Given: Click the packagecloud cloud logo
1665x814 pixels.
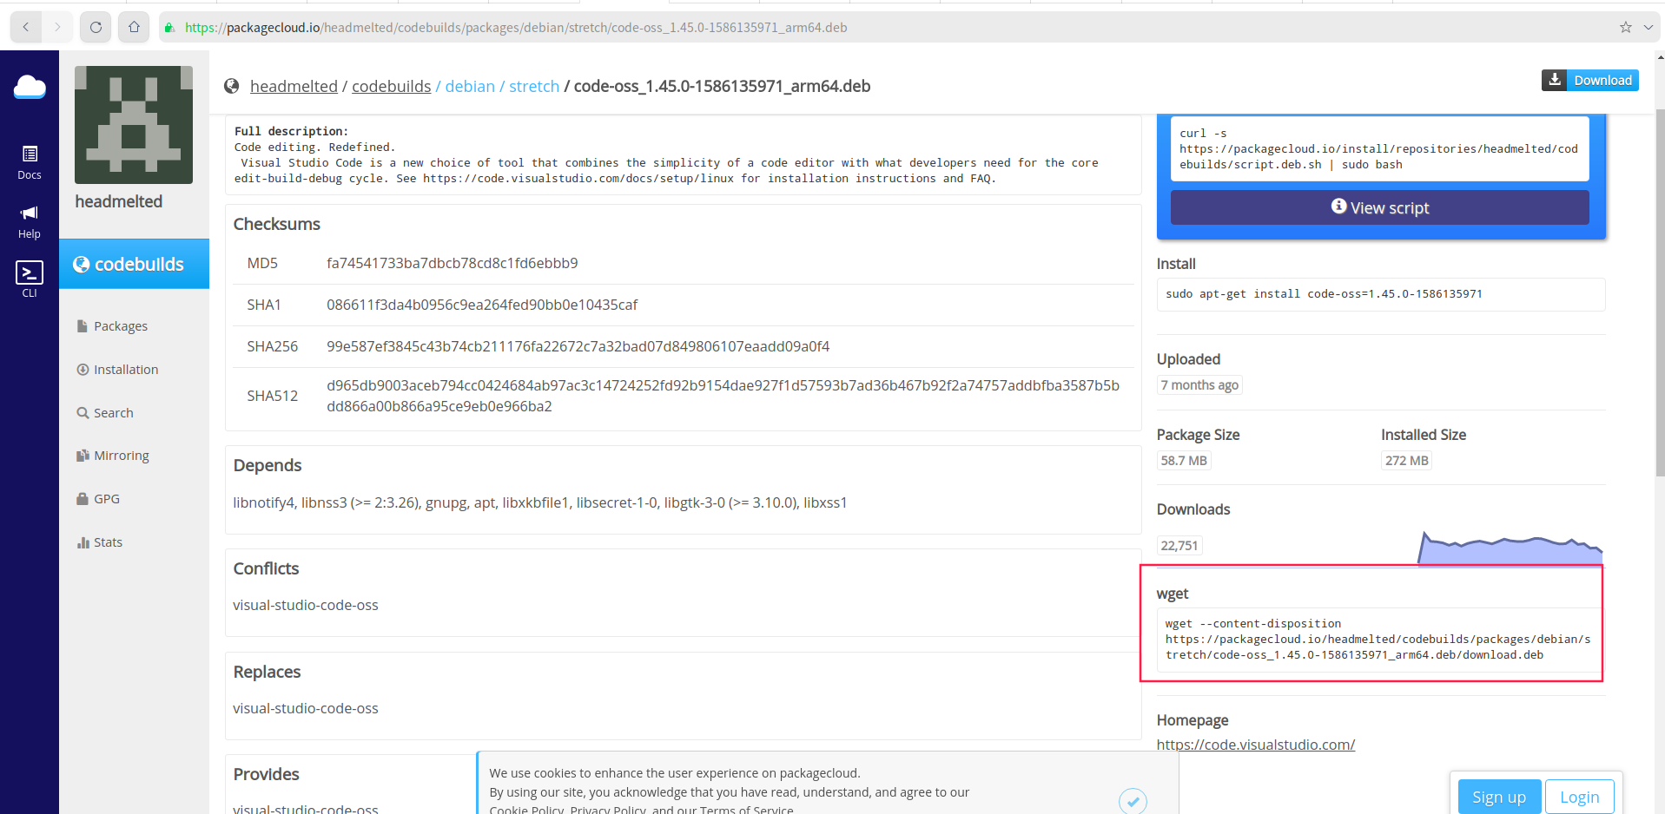Looking at the screenshot, I should 30,87.
